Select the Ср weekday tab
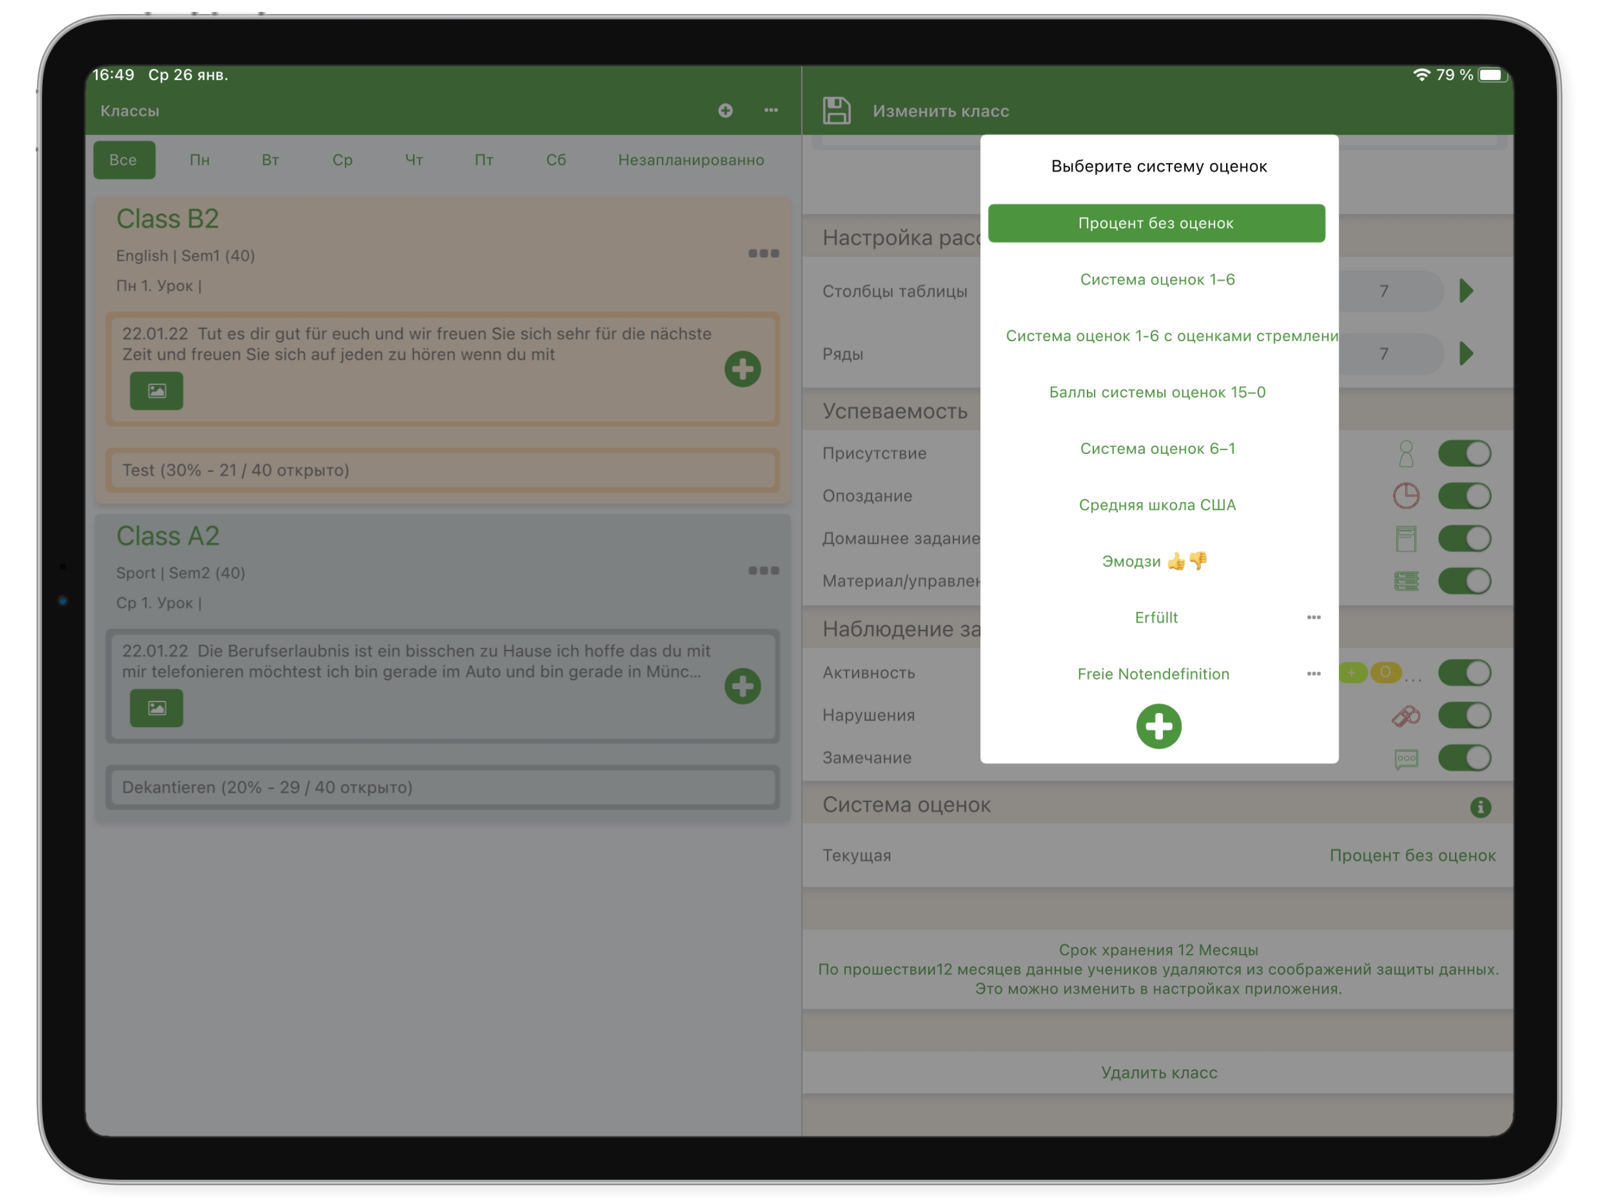 342,160
